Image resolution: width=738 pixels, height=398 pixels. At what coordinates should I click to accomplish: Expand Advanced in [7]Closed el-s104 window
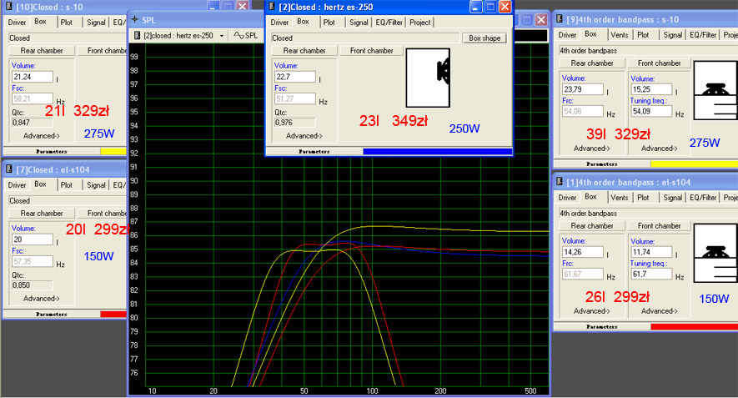[x=41, y=298]
